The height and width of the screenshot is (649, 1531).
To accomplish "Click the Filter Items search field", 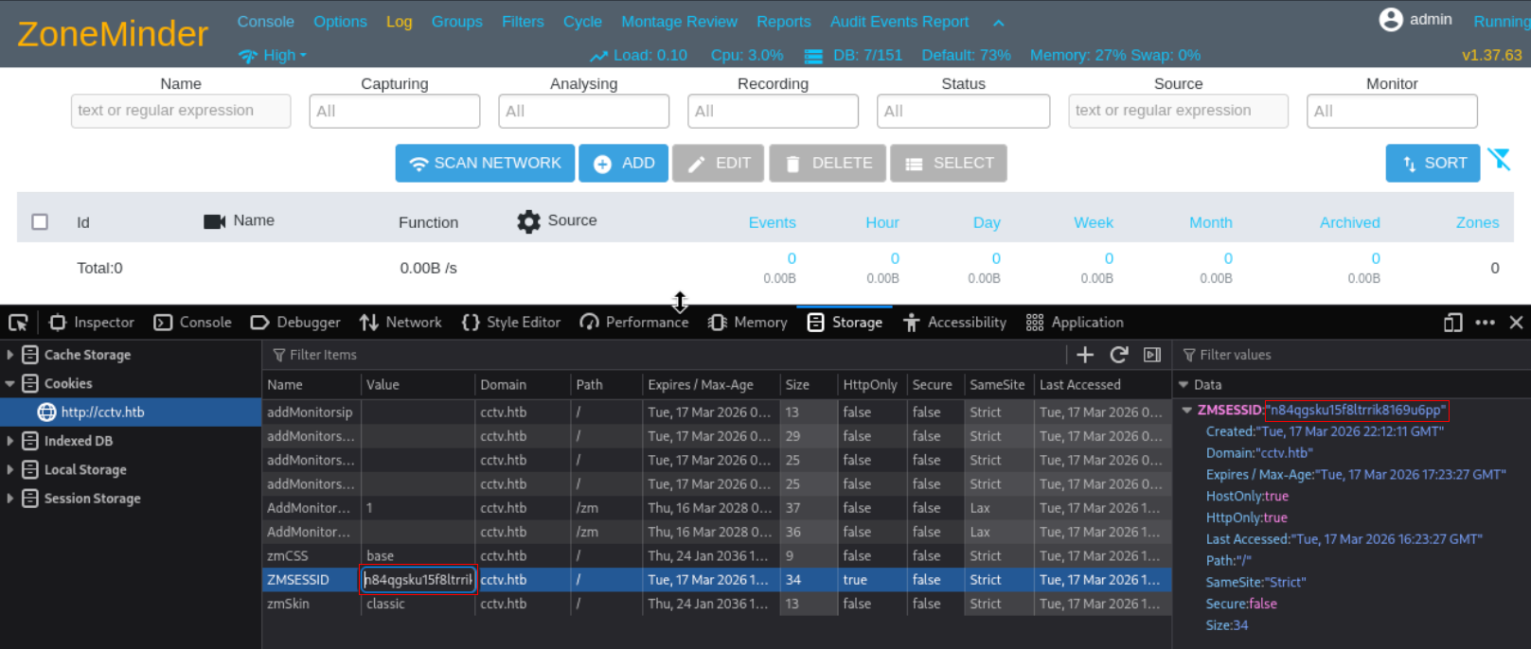I will pyautogui.click(x=663, y=355).
